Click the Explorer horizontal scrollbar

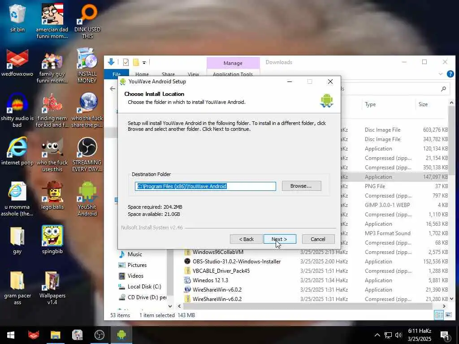pyautogui.click(x=307, y=306)
